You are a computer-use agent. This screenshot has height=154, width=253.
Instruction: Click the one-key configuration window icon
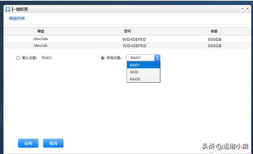pos(8,9)
